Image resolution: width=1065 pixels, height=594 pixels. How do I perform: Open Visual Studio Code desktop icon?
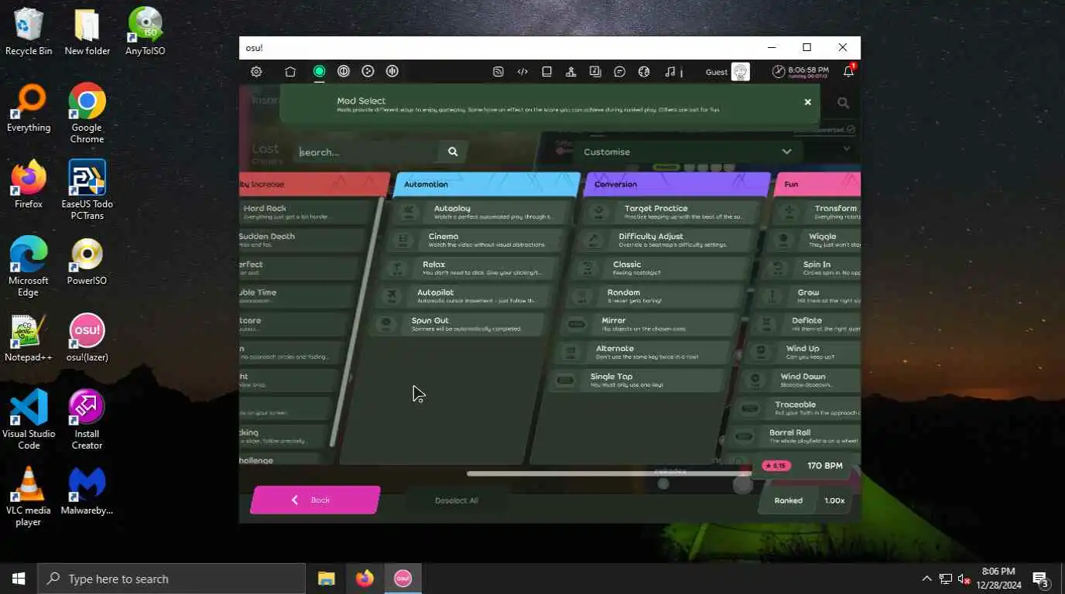29,418
